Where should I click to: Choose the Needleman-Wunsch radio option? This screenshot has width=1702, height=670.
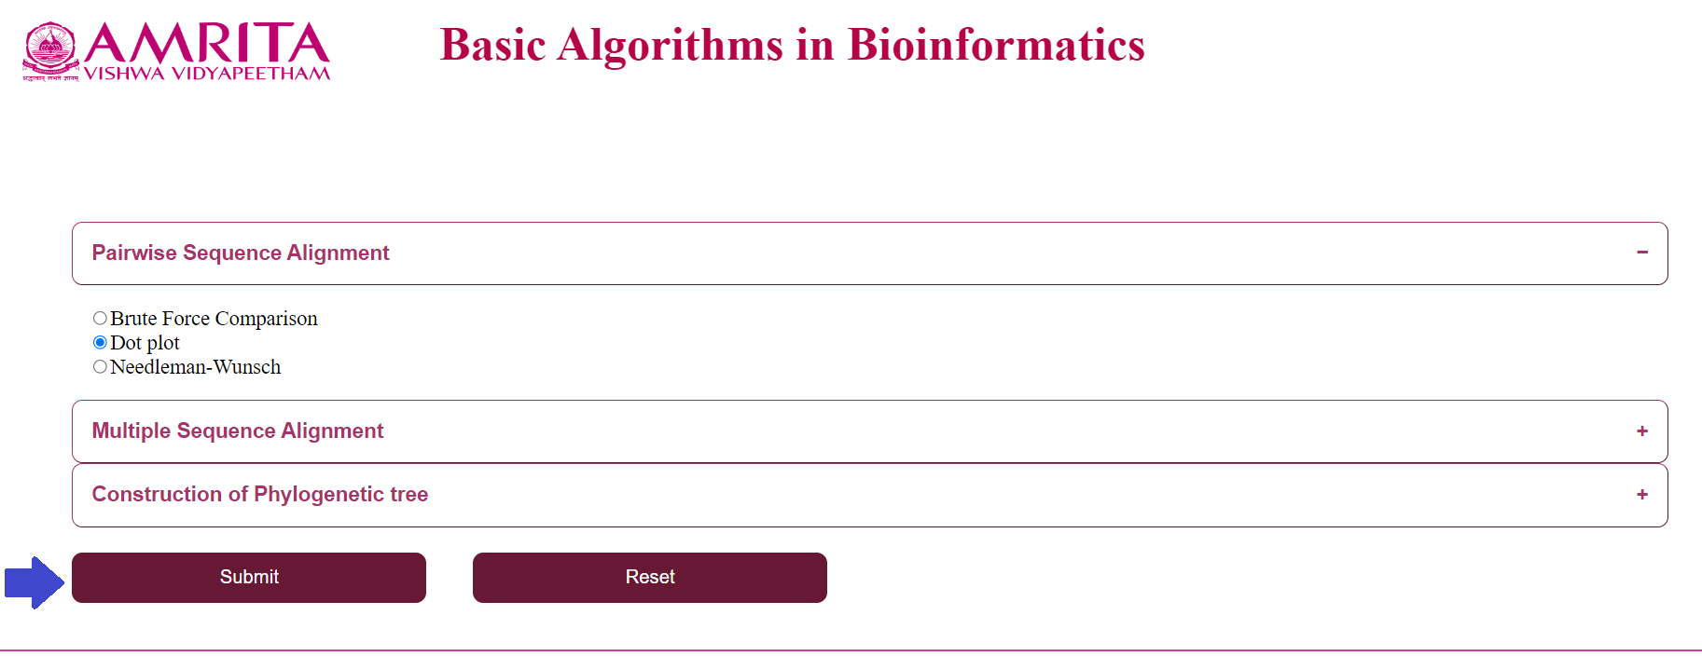coord(100,367)
